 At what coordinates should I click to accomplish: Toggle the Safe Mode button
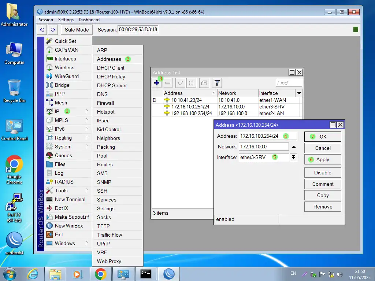click(x=77, y=30)
